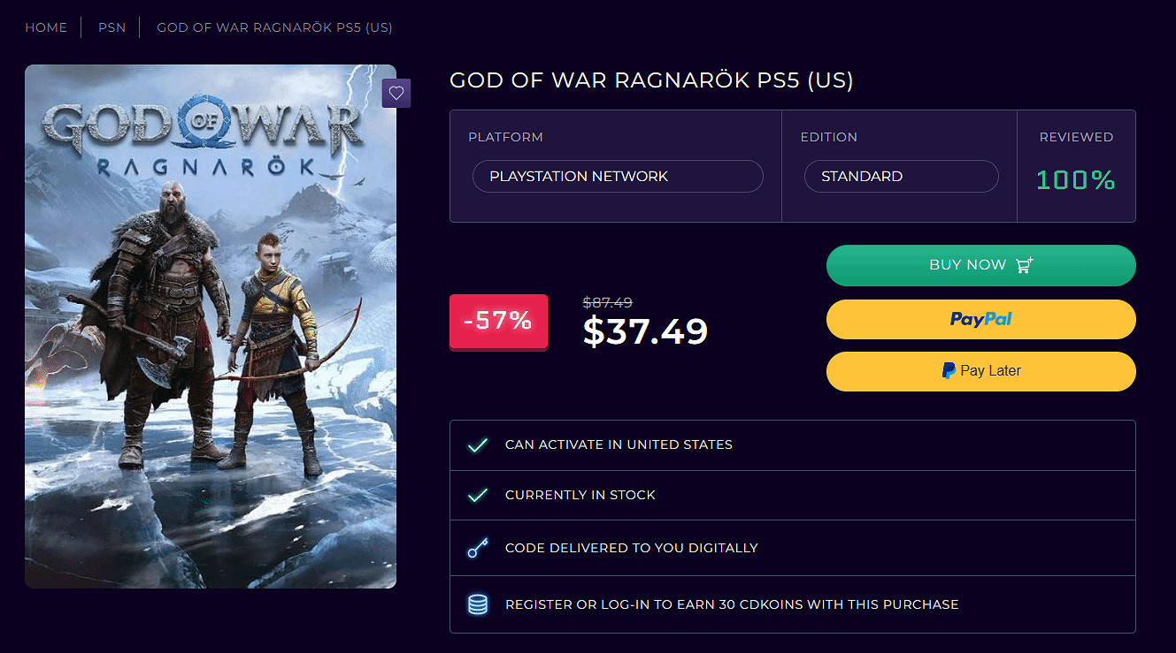Screen dimensions: 1176x653
Task: Click the 100% reviewed score
Action: pos(1075,180)
